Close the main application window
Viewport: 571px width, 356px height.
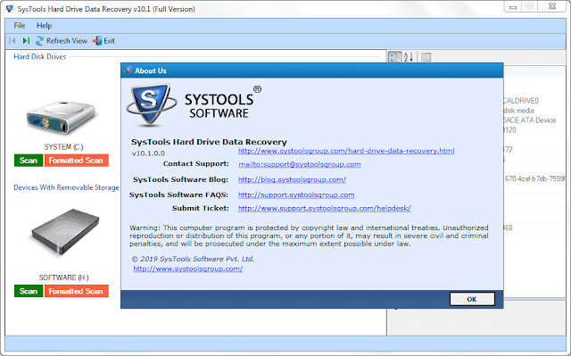pyautogui.click(x=552, y=6)
